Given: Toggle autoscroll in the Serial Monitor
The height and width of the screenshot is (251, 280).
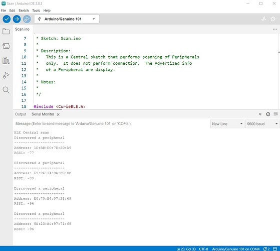Looking at the screenshot, I should [x=260, y=114].
